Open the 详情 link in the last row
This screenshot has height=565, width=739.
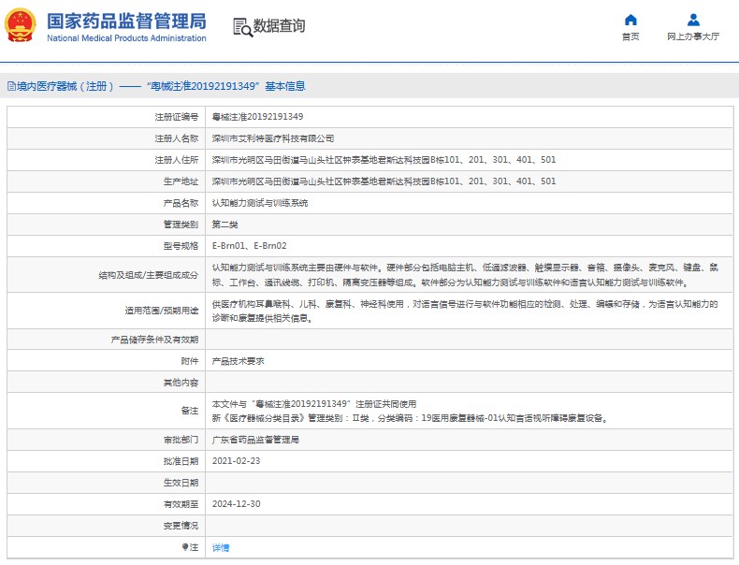(221, 547)
